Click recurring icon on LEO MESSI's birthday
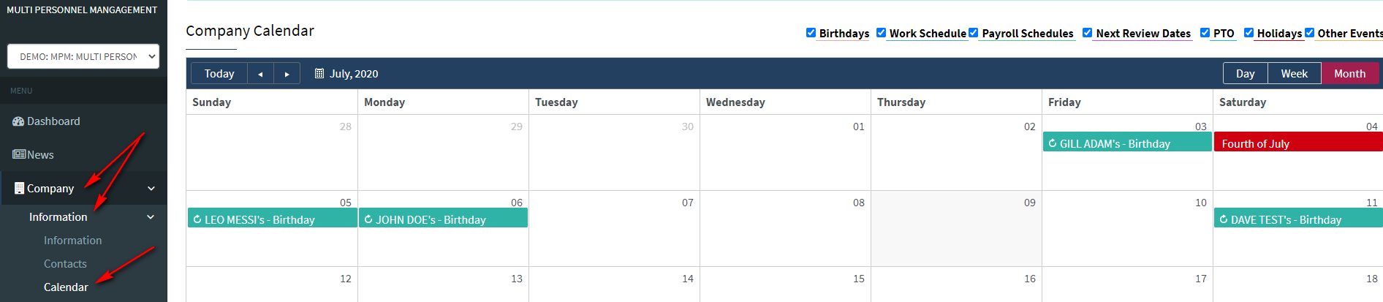This screenshot has width=1383, height=302. click(197, 219)
